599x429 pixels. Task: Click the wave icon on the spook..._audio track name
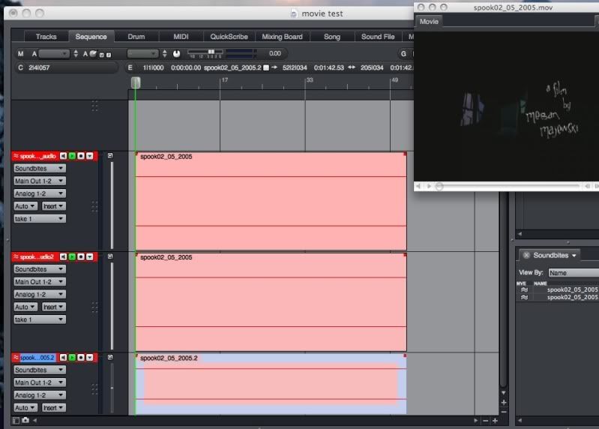point(16,156)
